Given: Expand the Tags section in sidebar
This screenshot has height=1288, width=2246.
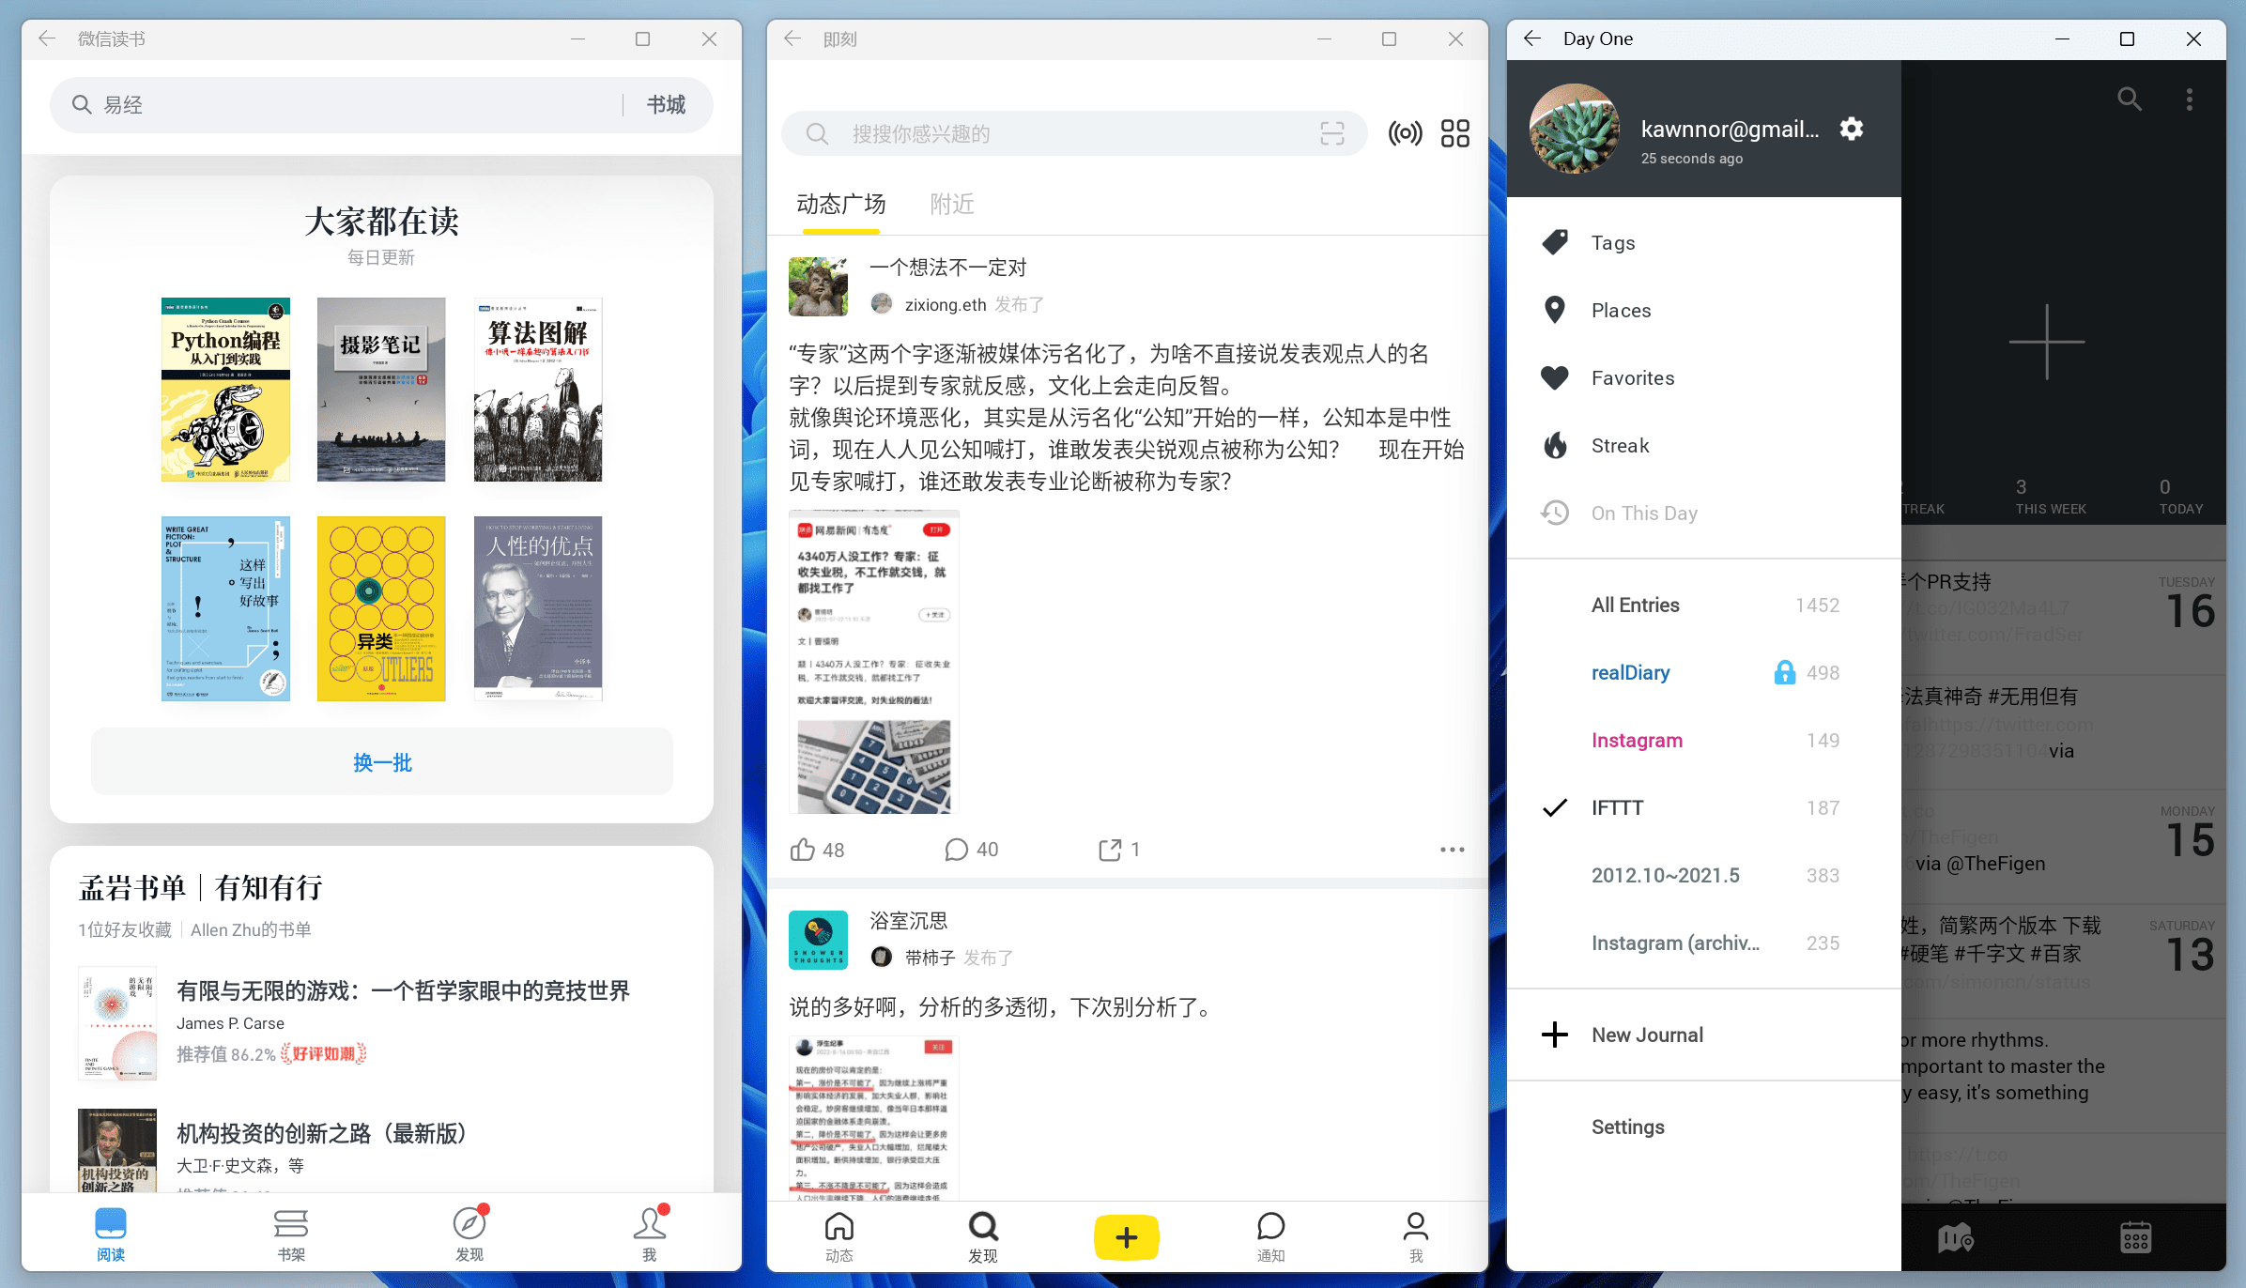Looking at the screenshot, I should click(x=1612, y=242).
